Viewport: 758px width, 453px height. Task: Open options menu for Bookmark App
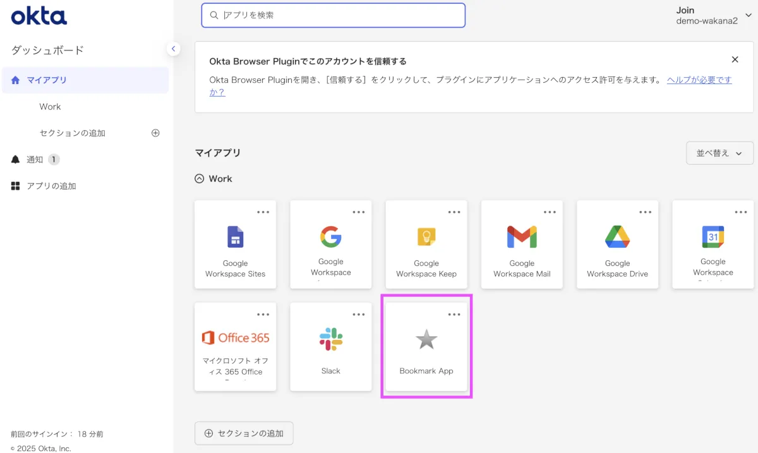tap(454, 315)
